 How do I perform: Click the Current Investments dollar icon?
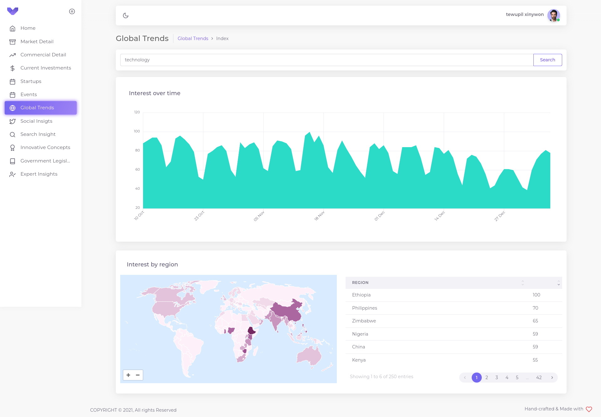point(13,68)
